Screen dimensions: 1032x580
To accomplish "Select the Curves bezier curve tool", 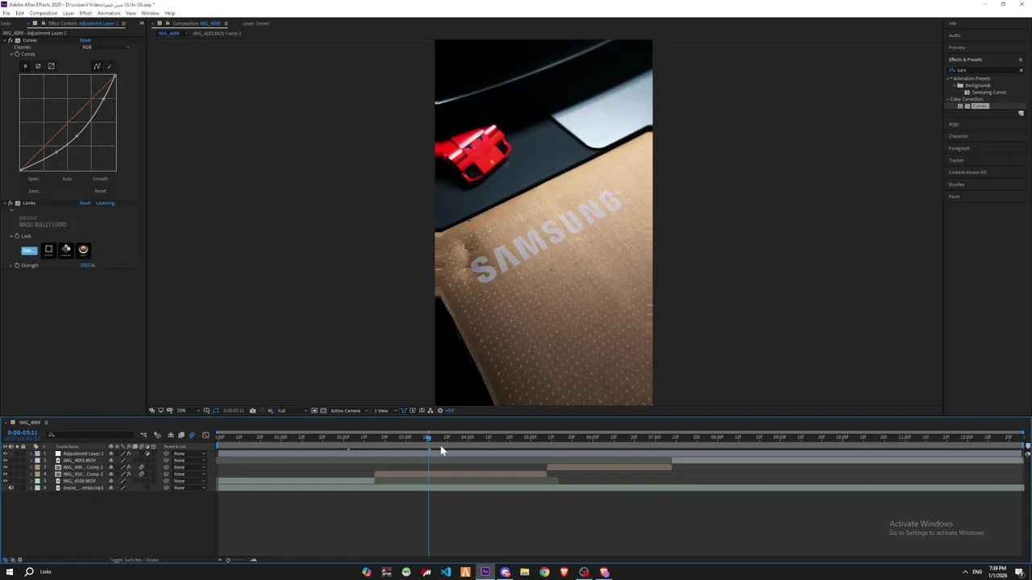I will 97,66.
